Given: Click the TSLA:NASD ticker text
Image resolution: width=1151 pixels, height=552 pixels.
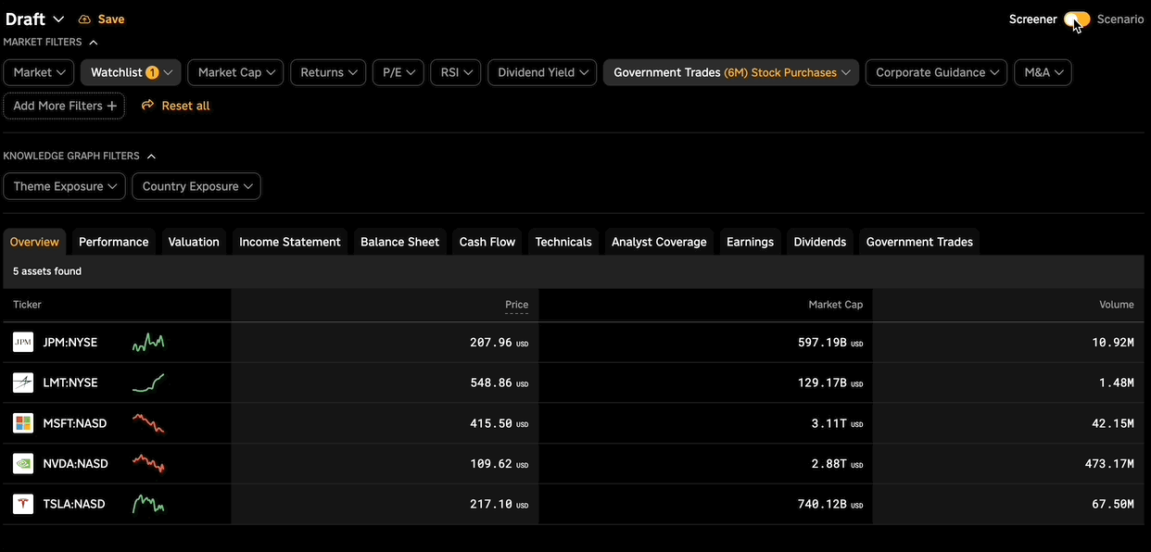Looking at the screenshot, I should pos(74,504).
